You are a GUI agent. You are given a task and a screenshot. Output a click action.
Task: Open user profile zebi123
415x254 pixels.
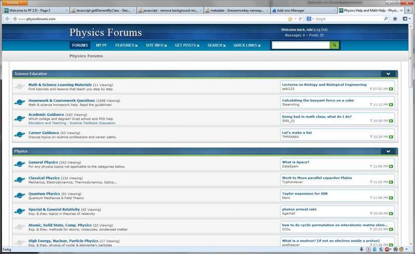click(x=288, y=89)
